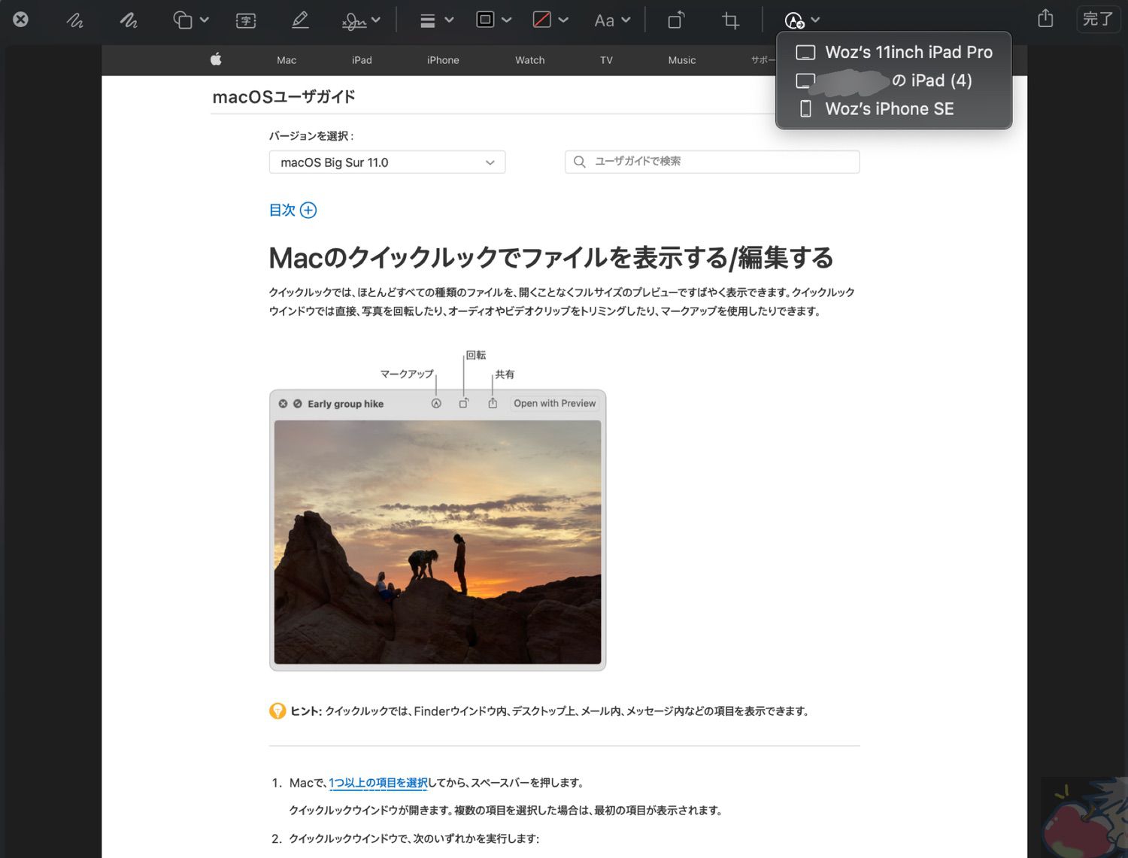The height and width of the screenshot is (858, 1128).
Task: Open the Mac tab in page nav
Action: [x=287, y=60]
